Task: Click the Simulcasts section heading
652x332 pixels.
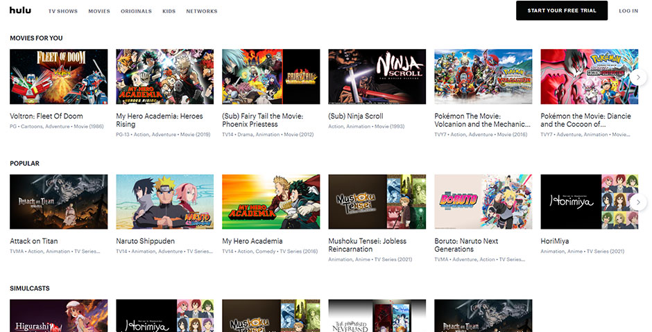Action: 30,288
